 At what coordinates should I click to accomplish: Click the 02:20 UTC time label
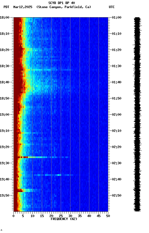pos(117,147)
